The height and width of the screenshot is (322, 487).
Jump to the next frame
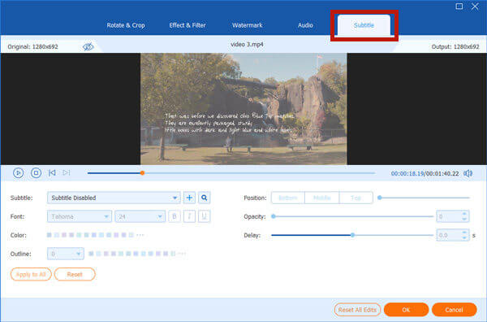[x=67, y=172]
